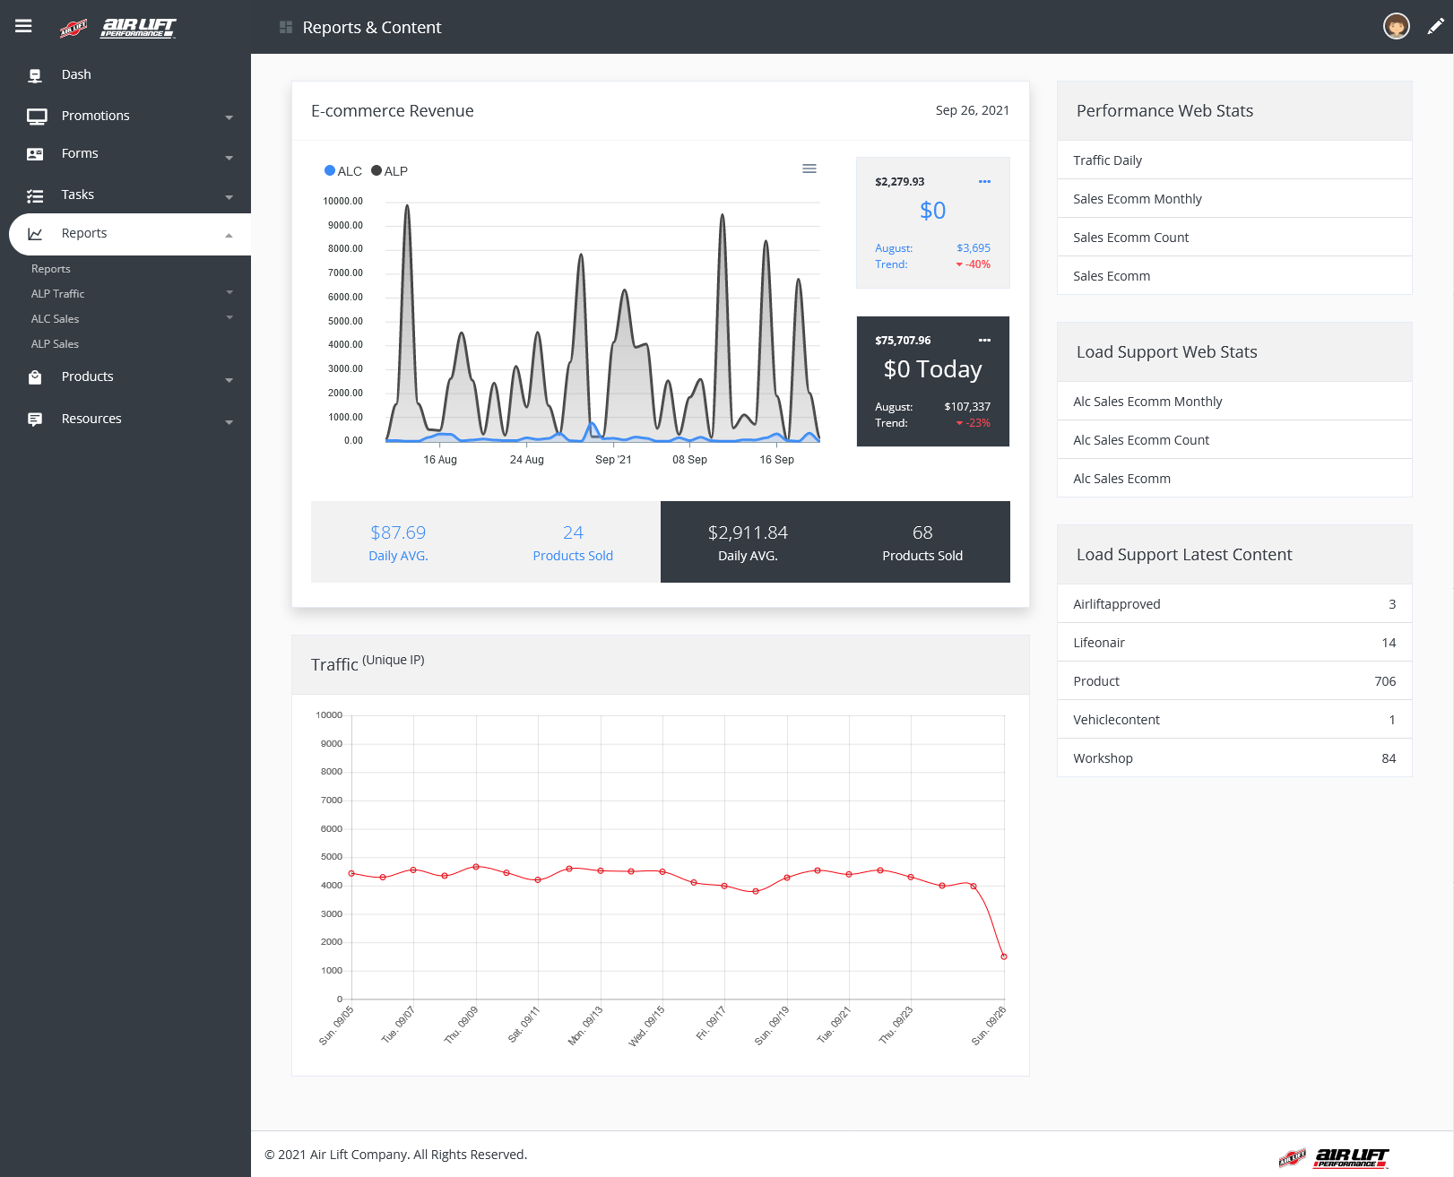Open the Lifeonair content row
1454x1177 pixels.
[x=1234, y=643]
